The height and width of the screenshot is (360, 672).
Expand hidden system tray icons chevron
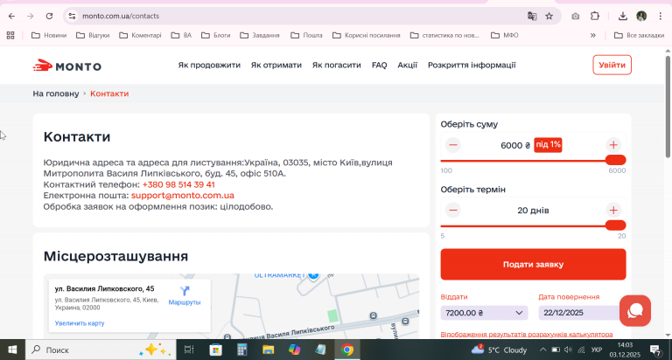[x=542, y=350]
